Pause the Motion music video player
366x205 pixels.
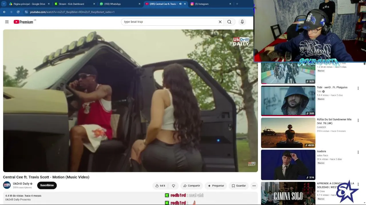tap(130, 101)
